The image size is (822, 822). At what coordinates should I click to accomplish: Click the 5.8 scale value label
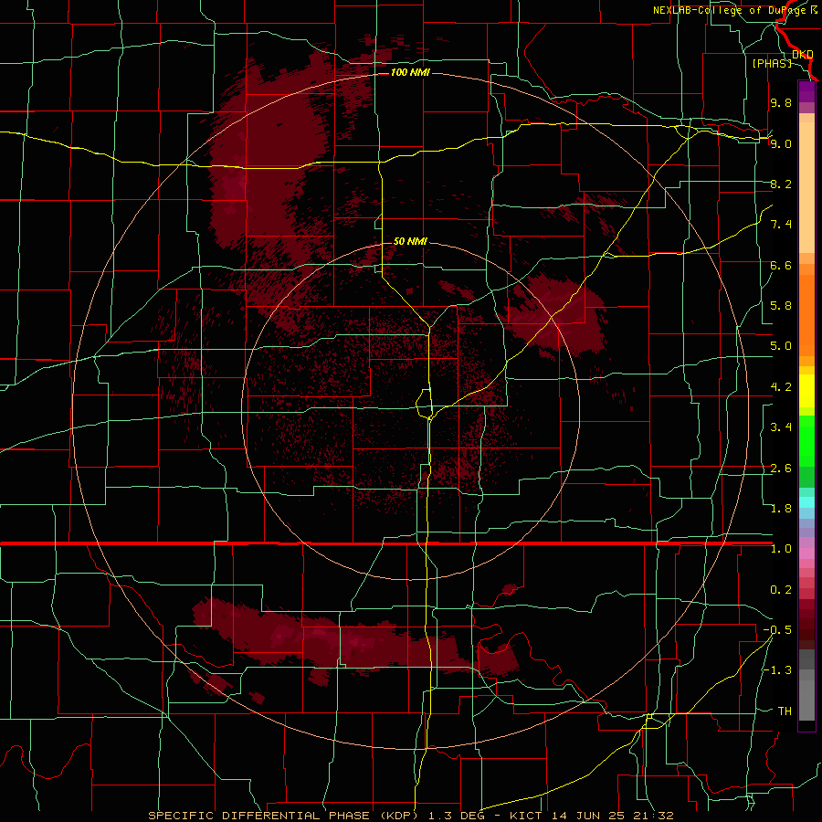[781, 306]
